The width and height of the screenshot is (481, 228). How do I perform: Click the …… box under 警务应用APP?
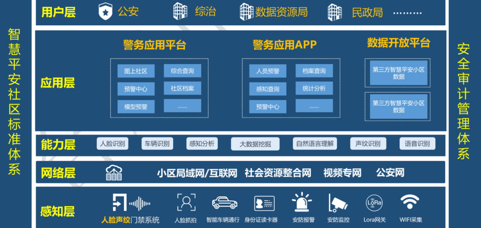coord(314,106)
